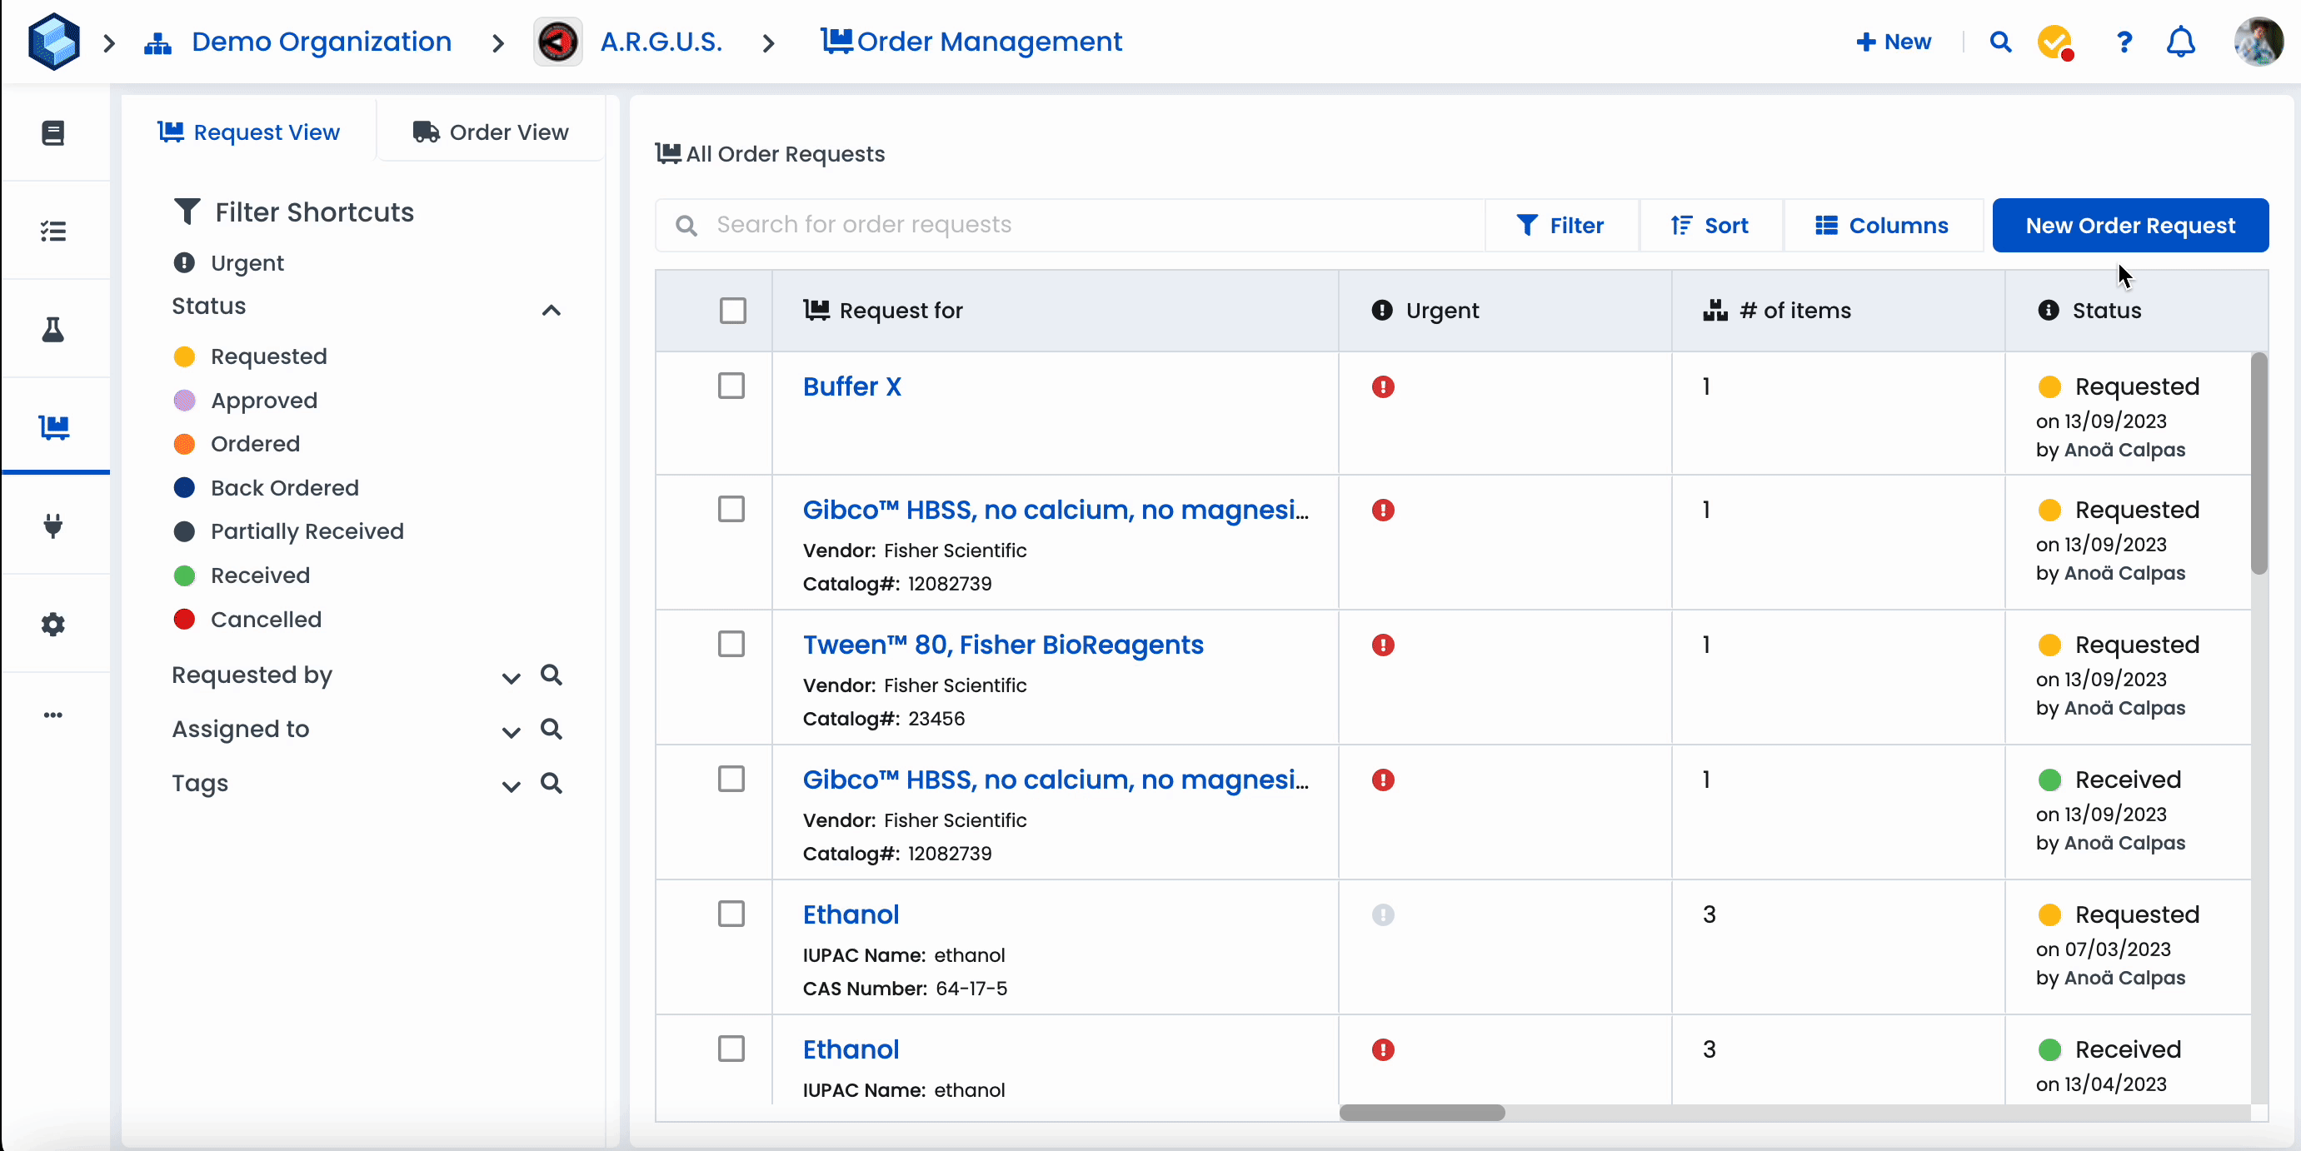Select the Request View tab
The height and width of the screenshot is (1151, 2301).
[x=249, y=132]
